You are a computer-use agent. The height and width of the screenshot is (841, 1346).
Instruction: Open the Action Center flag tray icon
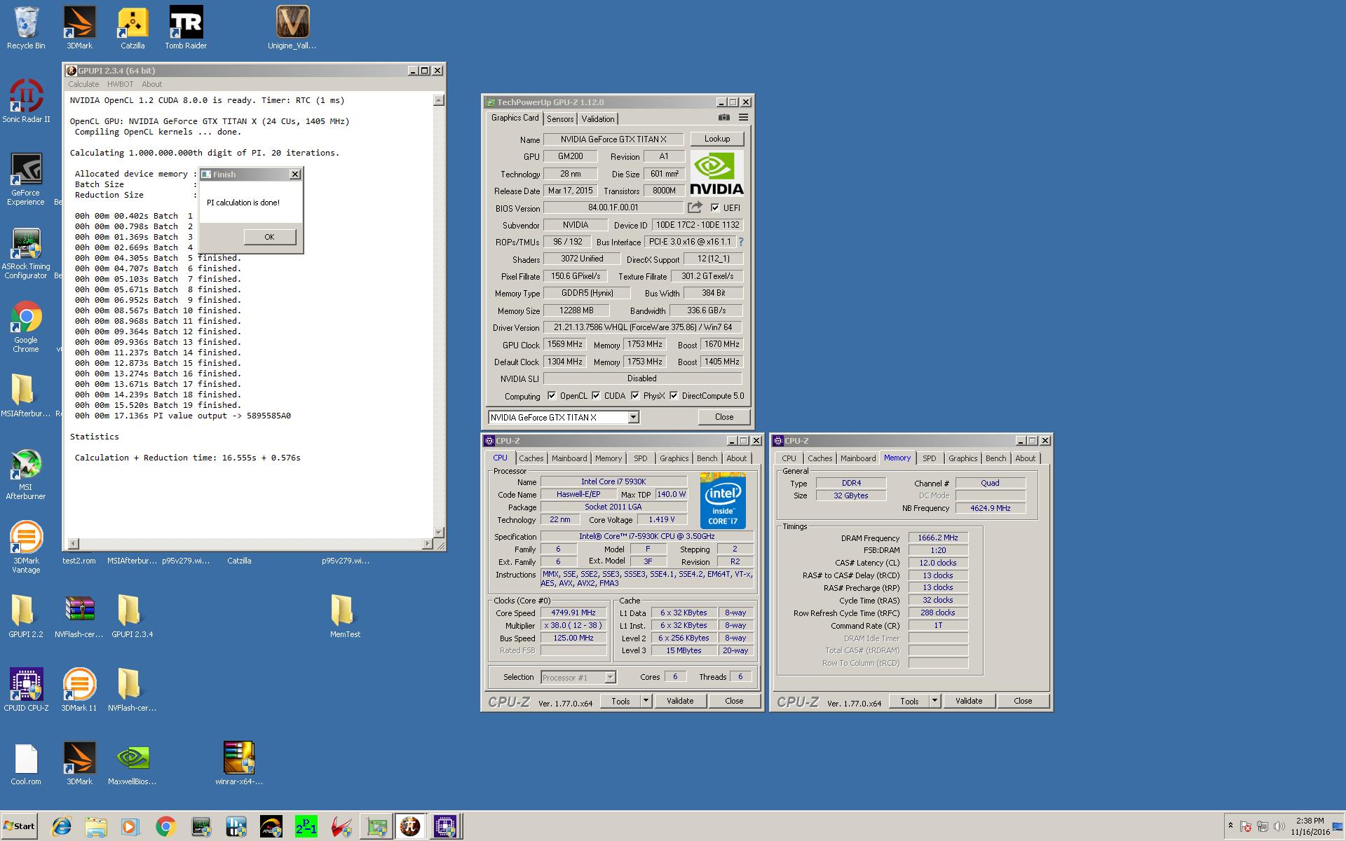coord(1246,827)
